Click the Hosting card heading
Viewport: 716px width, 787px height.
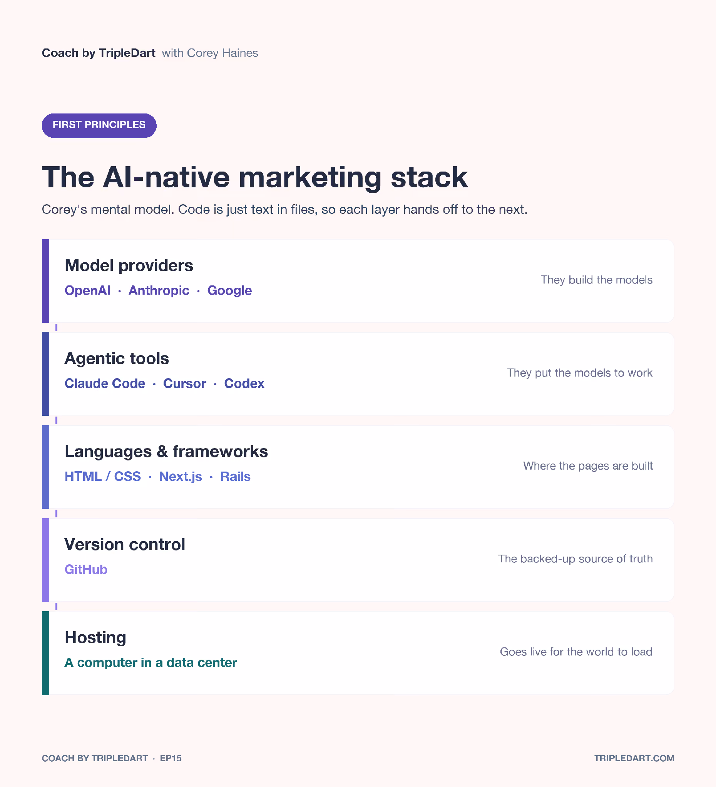(x=95, y=637)
